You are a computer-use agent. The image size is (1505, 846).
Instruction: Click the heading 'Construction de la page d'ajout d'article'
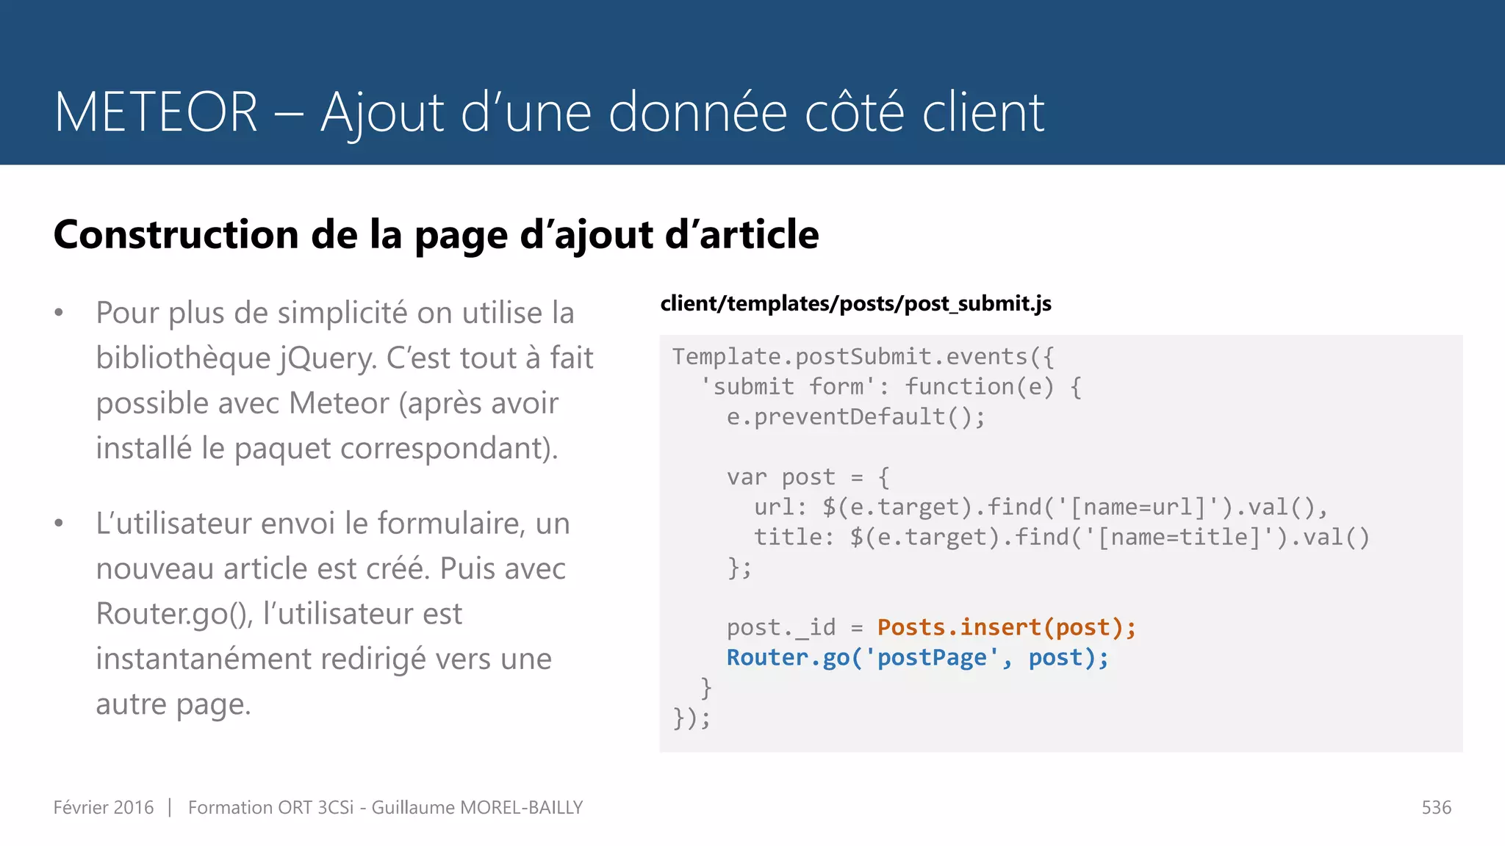pos(436,235)
